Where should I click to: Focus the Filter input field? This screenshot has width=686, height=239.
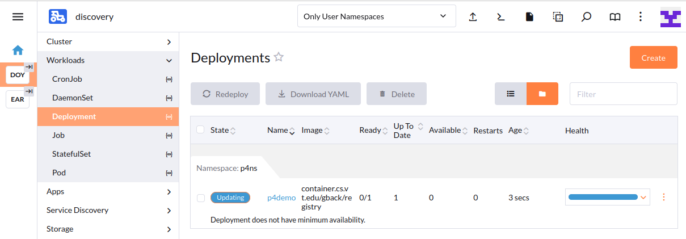623,94
